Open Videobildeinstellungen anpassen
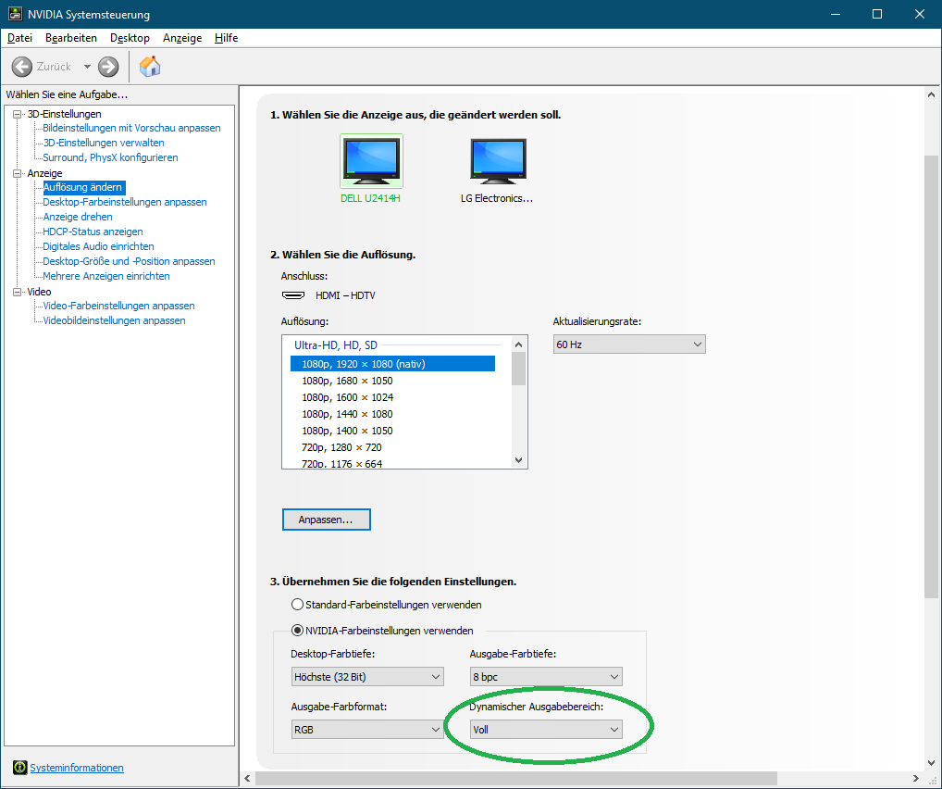The image size is (942, 789). pos(114,320)
